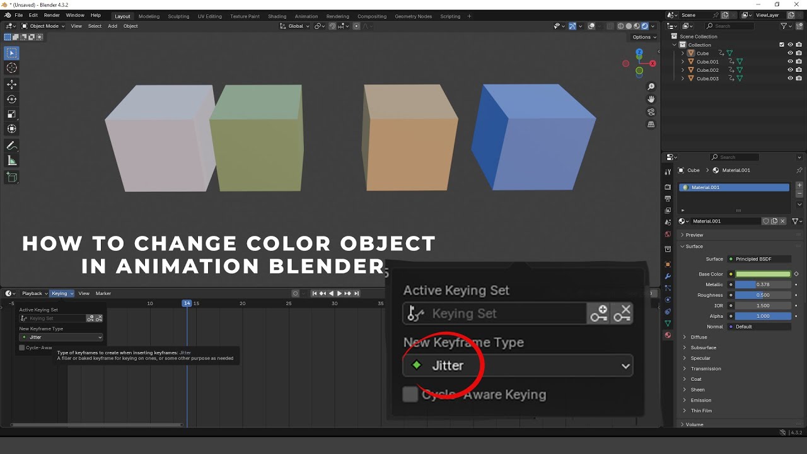Click the pan view hand icon
Screen dimensions: 807x454
651,99
